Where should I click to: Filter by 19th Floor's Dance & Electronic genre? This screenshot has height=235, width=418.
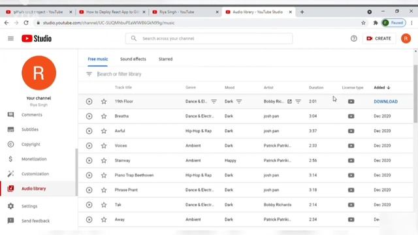(214, 102)
